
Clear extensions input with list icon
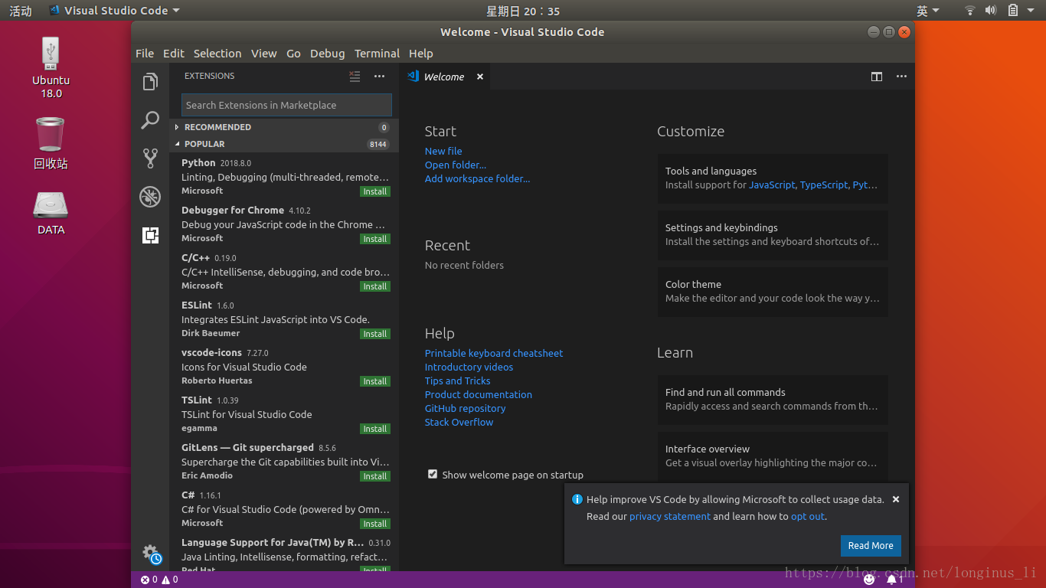pos(355,76)
